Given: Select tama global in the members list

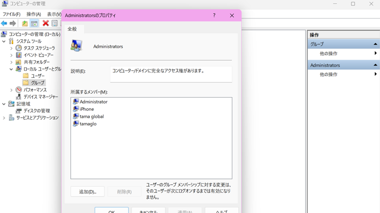Looking at the screenshot, I should [92, 116].
